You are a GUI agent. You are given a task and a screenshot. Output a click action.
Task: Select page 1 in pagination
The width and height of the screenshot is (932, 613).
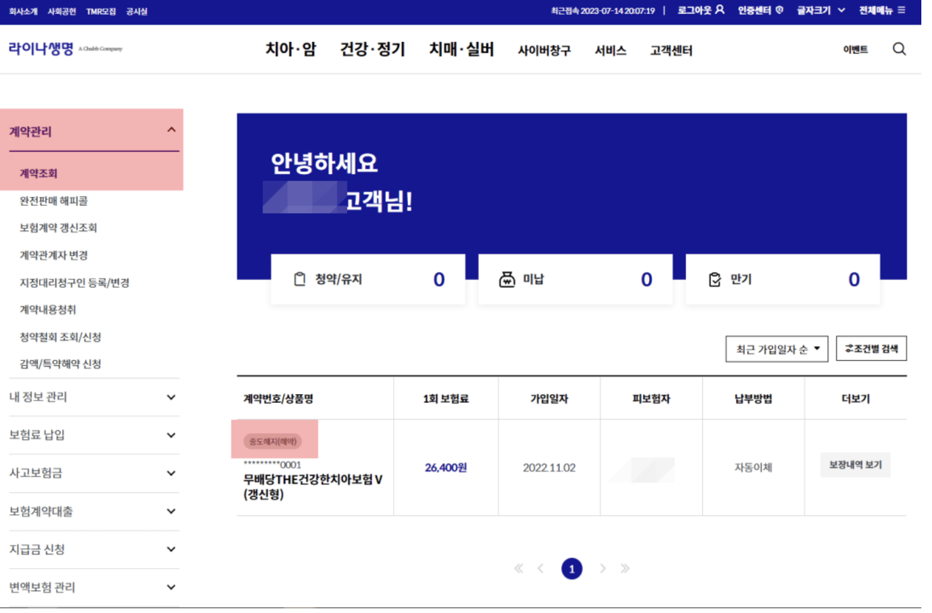571,569
